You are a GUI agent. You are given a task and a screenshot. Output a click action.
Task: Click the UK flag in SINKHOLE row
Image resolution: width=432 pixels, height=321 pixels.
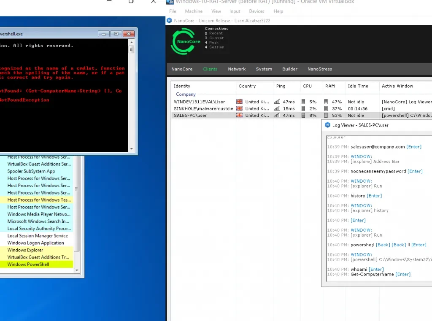240,108
